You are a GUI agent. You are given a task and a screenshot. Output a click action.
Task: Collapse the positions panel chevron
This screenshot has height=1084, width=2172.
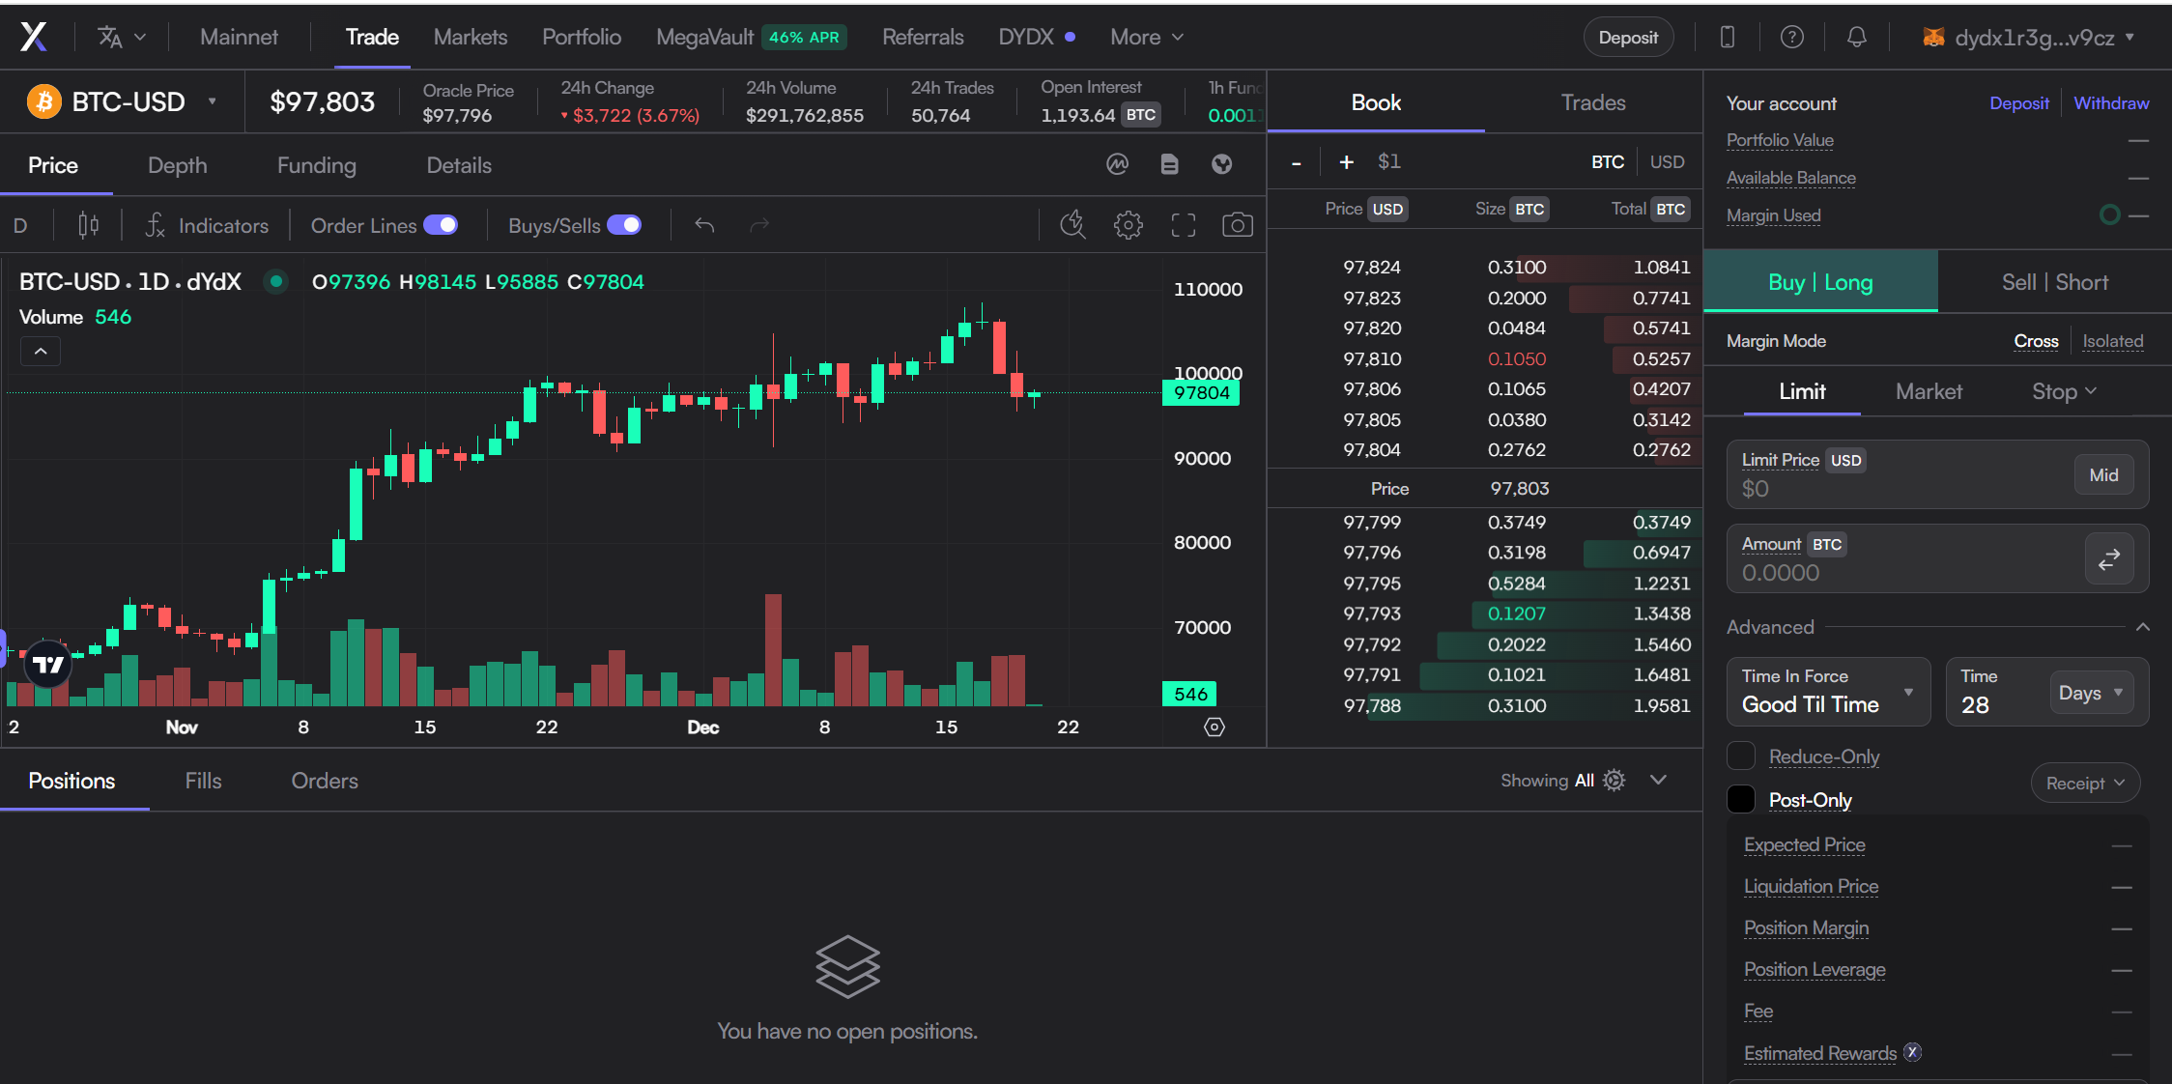click(1658, 780)
